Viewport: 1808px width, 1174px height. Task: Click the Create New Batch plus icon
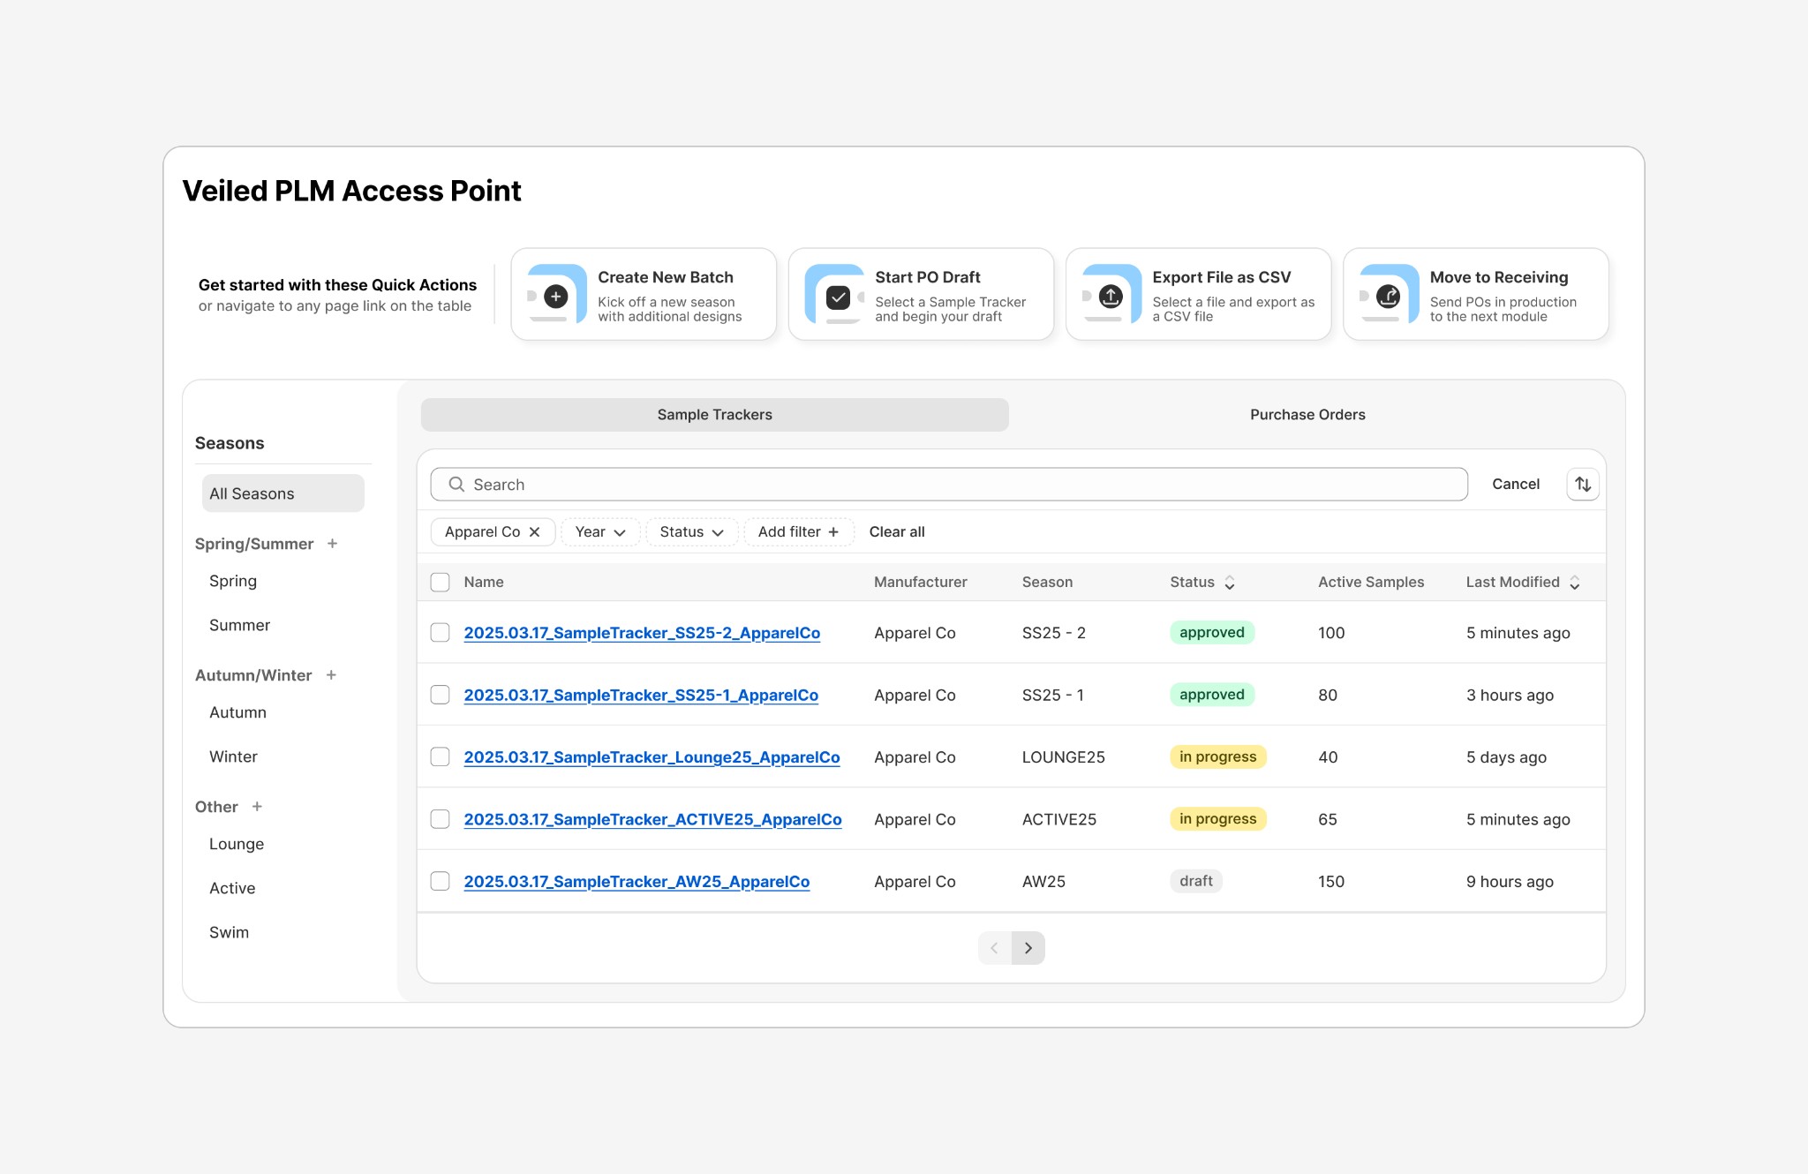556,297
